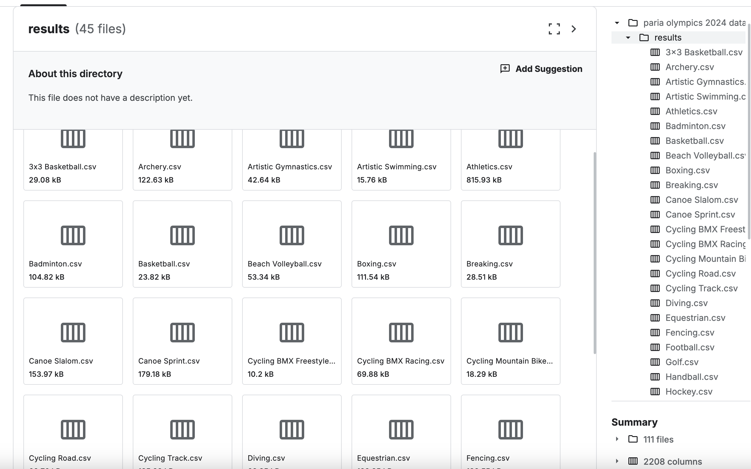
Task: Click the fullscreen expand icon
Action: pyautogui.click(x=554, y=29)
